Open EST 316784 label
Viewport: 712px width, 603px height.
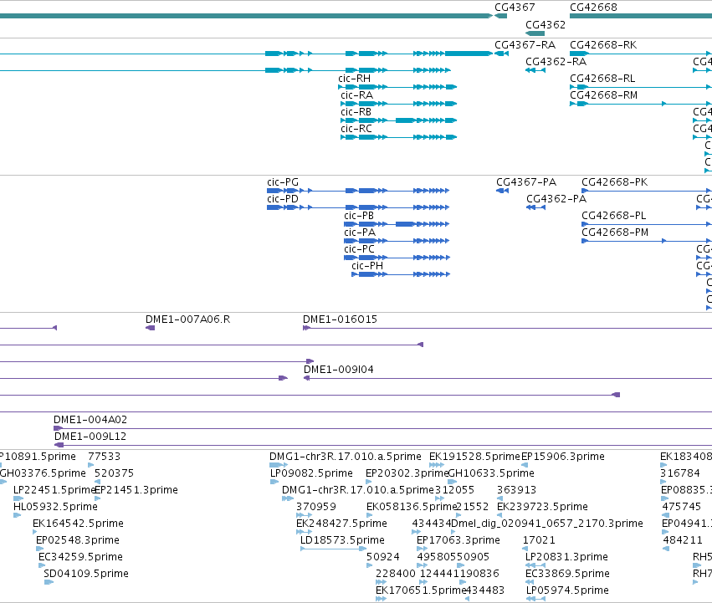click(680, 473)
